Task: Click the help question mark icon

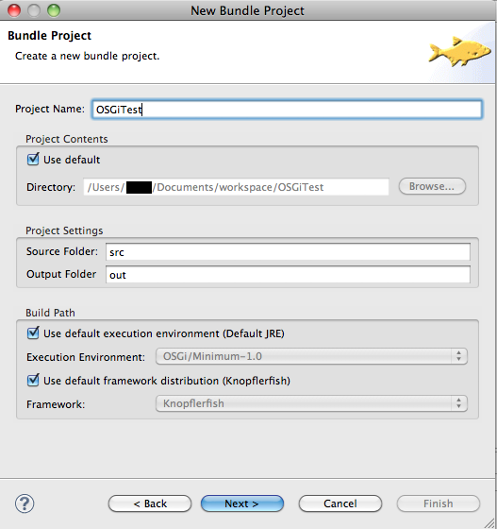Action: [x=25, y=503]
